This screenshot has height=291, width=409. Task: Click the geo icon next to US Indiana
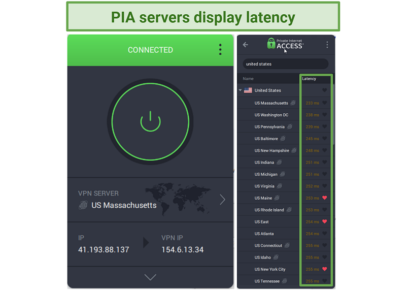279,162
